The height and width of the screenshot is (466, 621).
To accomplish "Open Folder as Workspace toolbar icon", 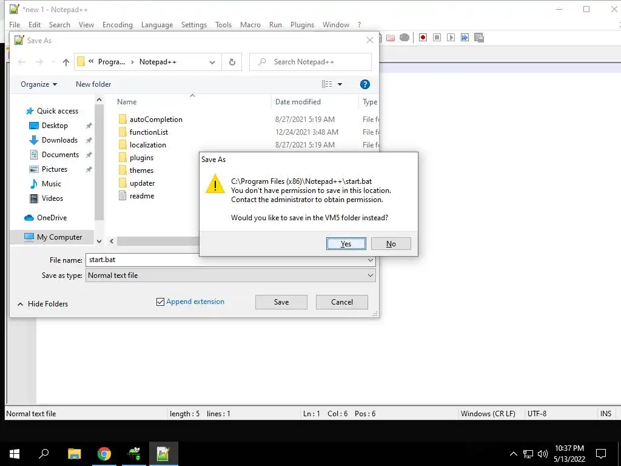I will pos(391,38).
